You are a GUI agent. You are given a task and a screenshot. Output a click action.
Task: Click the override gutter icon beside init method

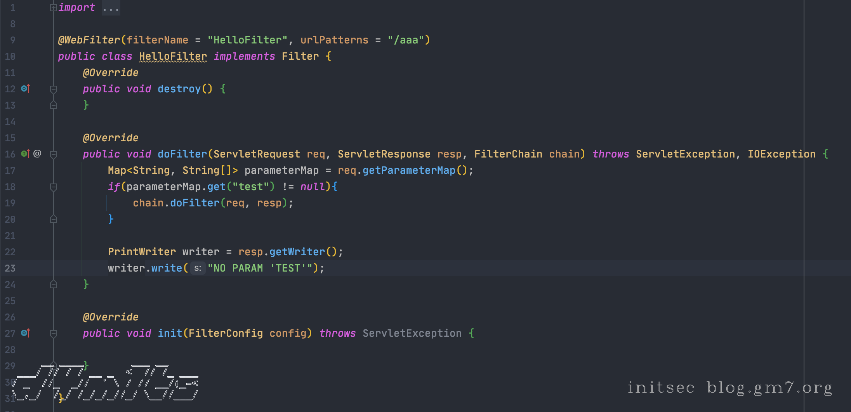coord(25,333)
